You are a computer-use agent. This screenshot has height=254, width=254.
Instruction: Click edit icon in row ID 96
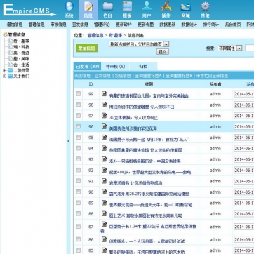tap(105, 126)
